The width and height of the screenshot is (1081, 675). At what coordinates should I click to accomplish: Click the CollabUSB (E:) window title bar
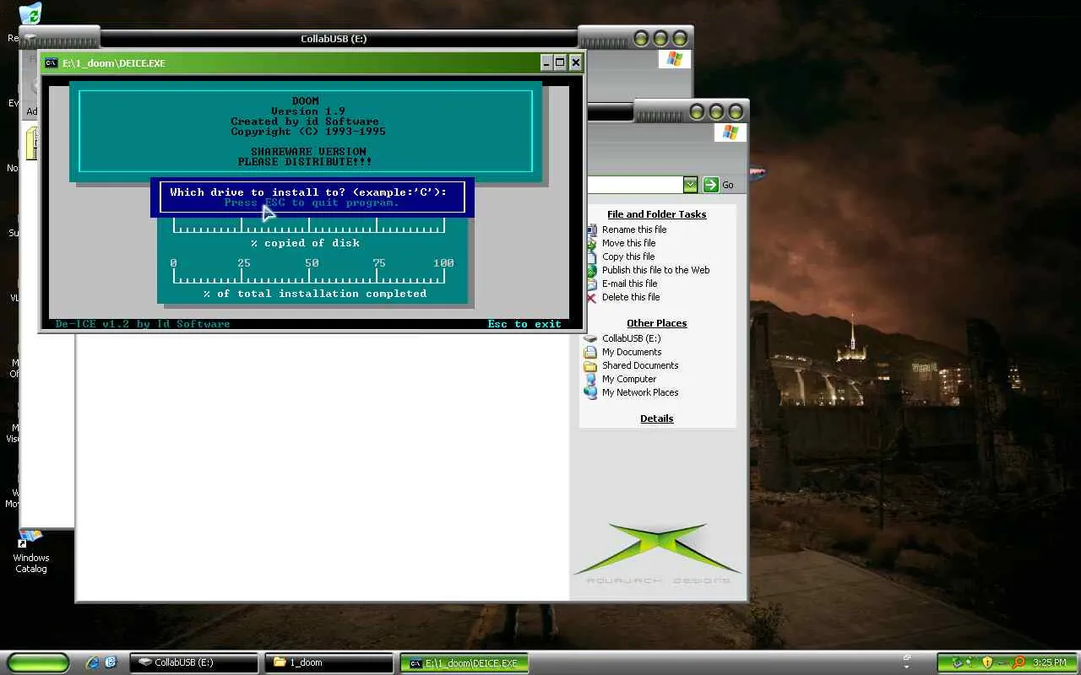[334, 39]
